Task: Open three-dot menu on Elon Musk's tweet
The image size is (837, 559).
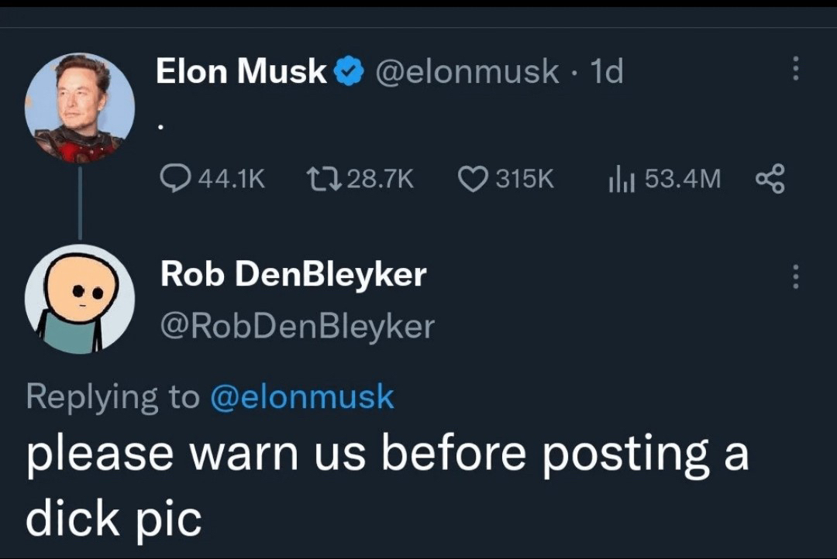Action: point(794,70)
